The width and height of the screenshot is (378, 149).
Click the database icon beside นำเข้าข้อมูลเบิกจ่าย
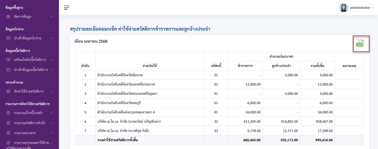coord(8,38)
